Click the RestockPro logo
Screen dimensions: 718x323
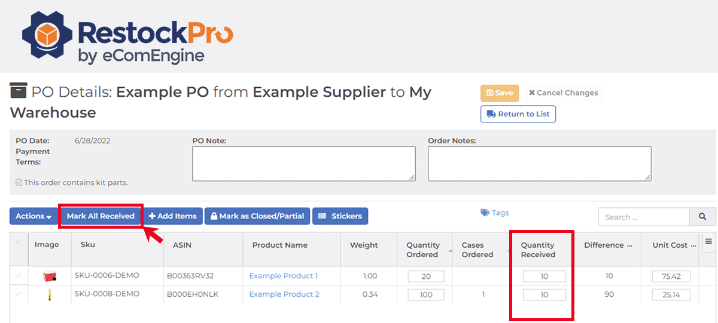click(x=127, y=37)
